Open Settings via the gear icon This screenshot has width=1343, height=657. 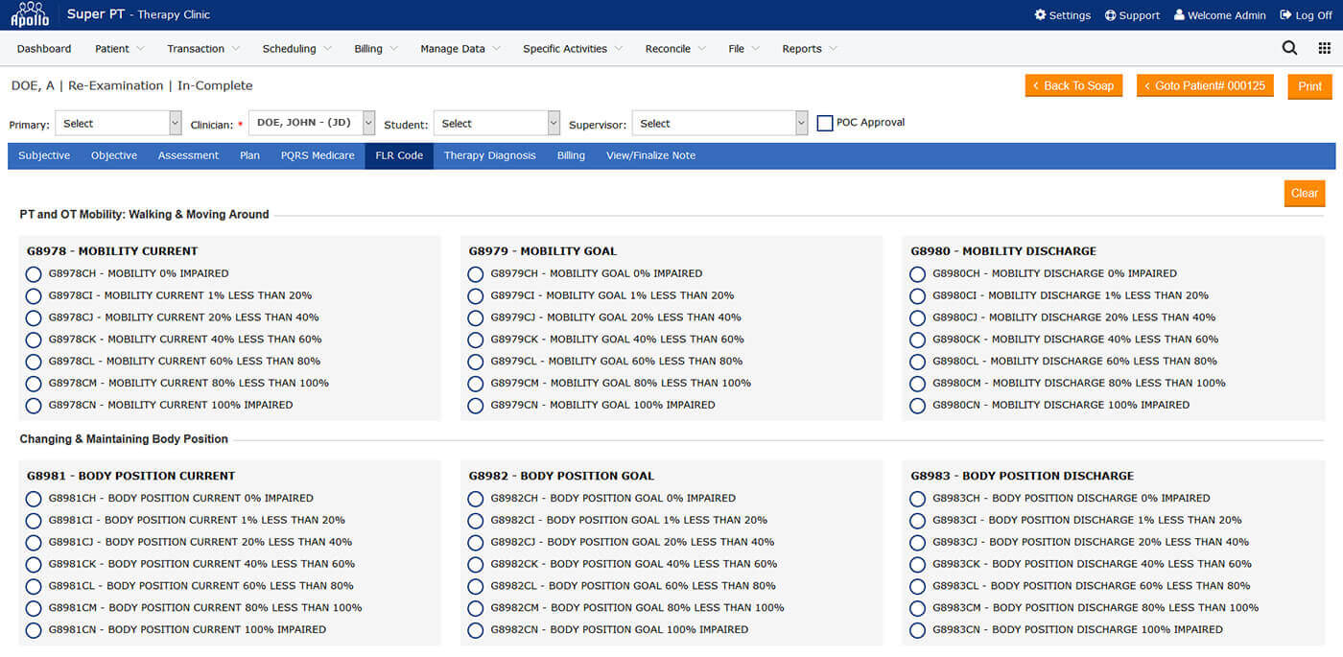1040,15
